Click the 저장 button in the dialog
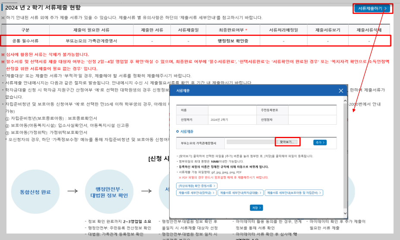Image resolution: width=400 pixels, height=240 pixels. [x=256, y=208]
